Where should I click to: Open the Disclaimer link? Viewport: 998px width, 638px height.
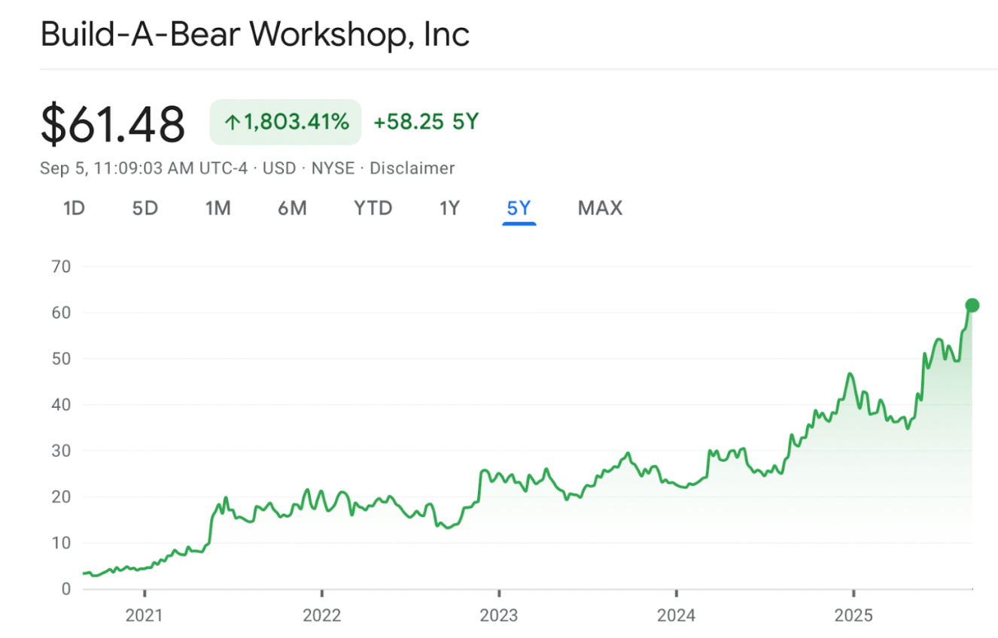click(x=412, y=168)
